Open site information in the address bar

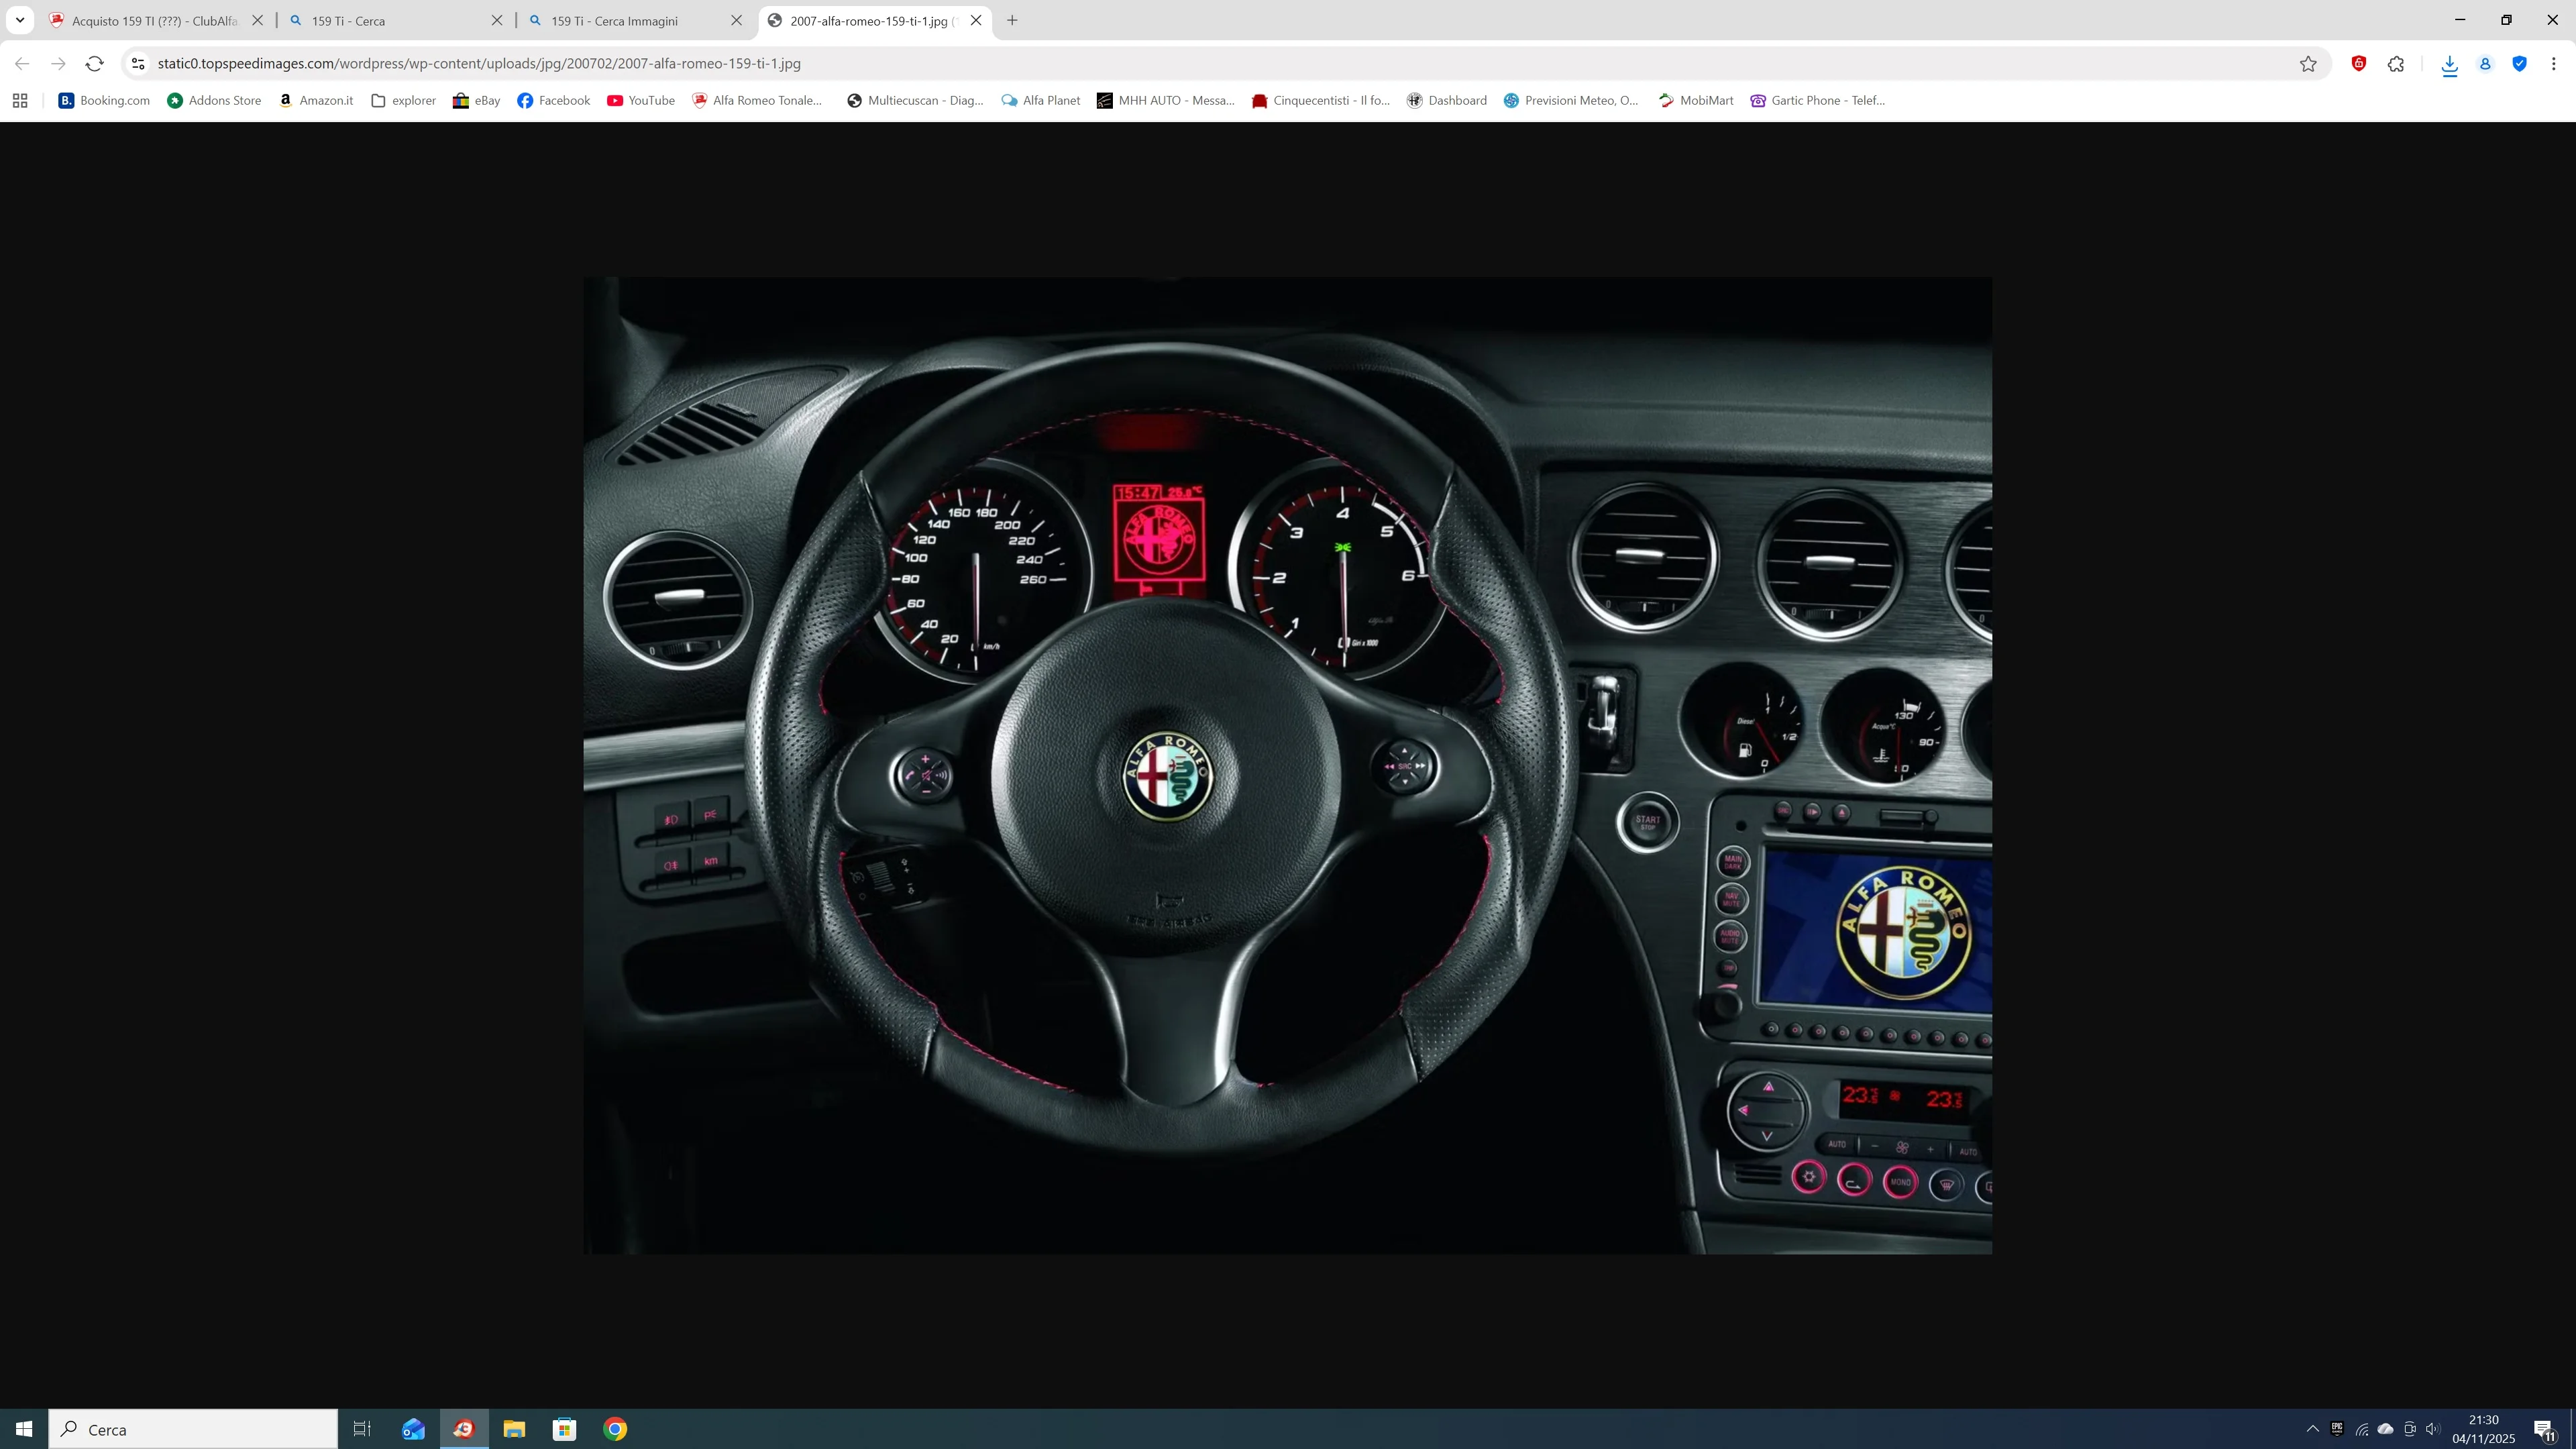click(x=137, y=63)
